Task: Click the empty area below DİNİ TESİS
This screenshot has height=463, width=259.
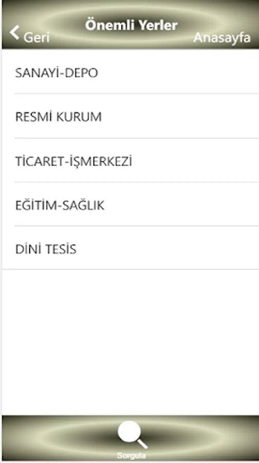Action: click(131, 342)
